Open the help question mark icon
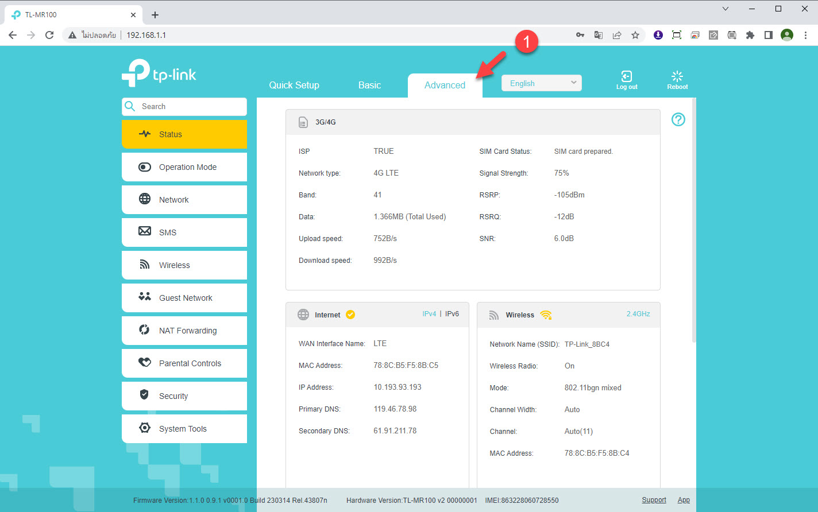 click(x=678, y=119)
